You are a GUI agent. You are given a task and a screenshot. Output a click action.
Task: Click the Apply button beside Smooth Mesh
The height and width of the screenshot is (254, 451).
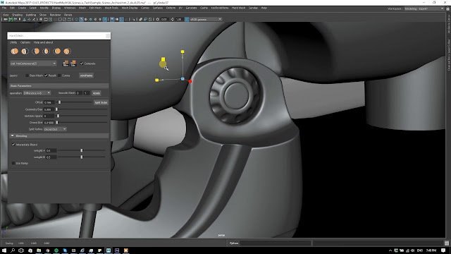97,93
